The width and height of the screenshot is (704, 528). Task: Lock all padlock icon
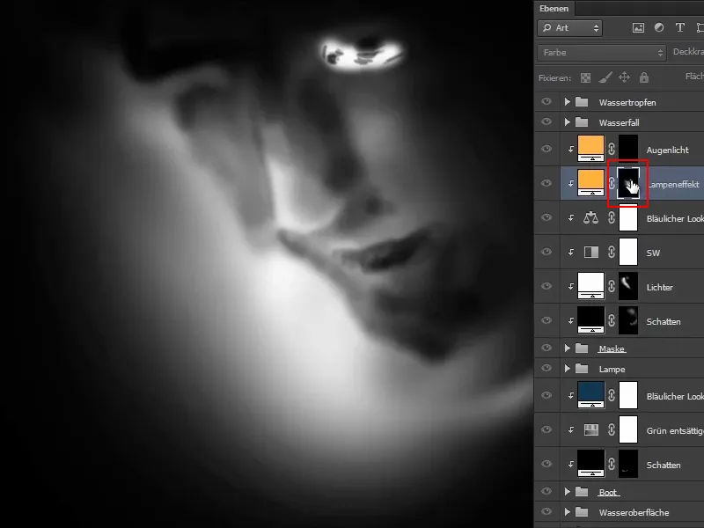click(644, 77)
